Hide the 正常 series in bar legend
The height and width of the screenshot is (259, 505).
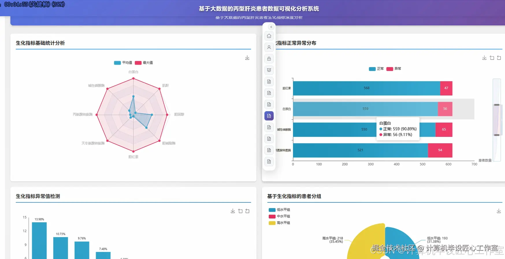376,69
